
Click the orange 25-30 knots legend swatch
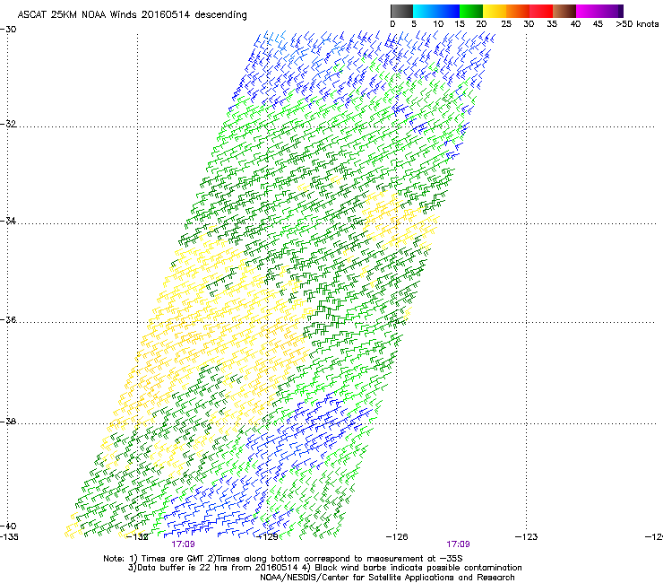click(x=518, y=11)
